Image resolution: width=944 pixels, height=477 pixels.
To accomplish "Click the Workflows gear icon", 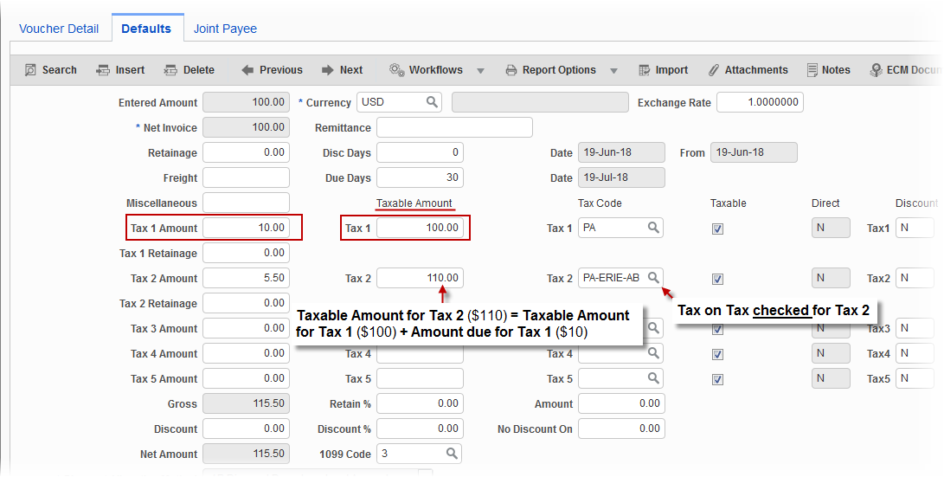I will point(397,70).
